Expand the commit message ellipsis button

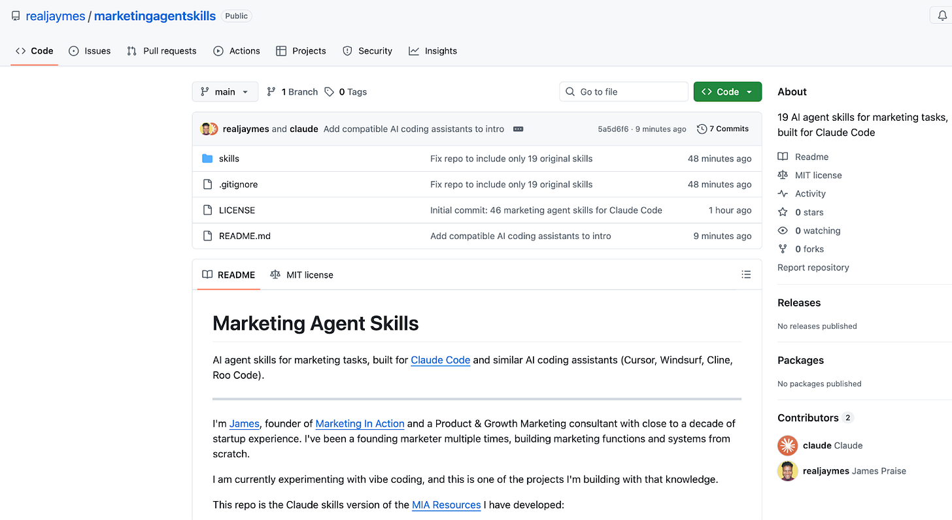(518, 129)
